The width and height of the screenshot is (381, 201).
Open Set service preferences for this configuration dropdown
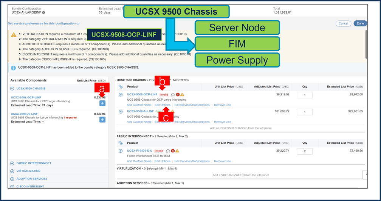tap(43, 23)
